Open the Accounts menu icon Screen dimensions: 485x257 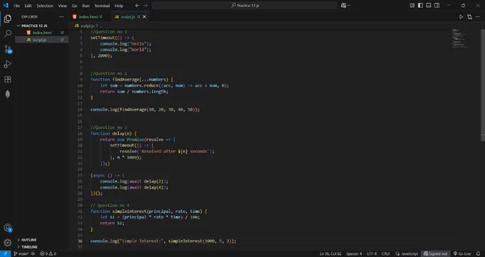7,228
